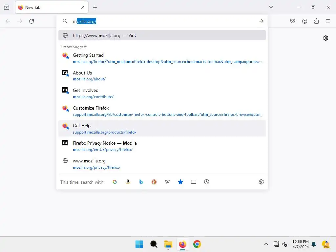Screen dimensions: 336x252
Task: Open the Extensions panel
Action: pyautogui.click(x=316, y=21)
